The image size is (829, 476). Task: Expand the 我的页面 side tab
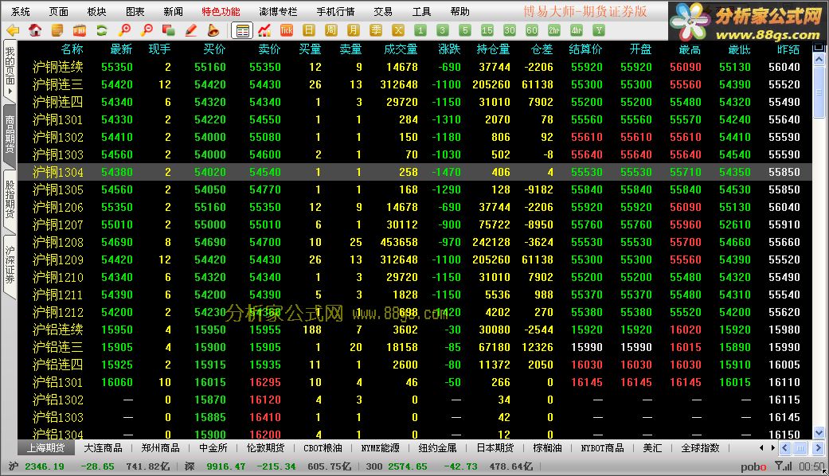pyautogui.click(x=10, y=70)
